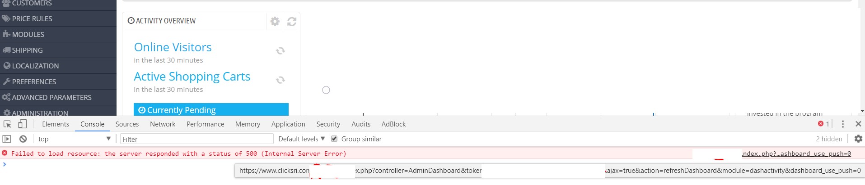Toggle the device toolbar icon
This screenshot has width=865, height=185.
23,124
